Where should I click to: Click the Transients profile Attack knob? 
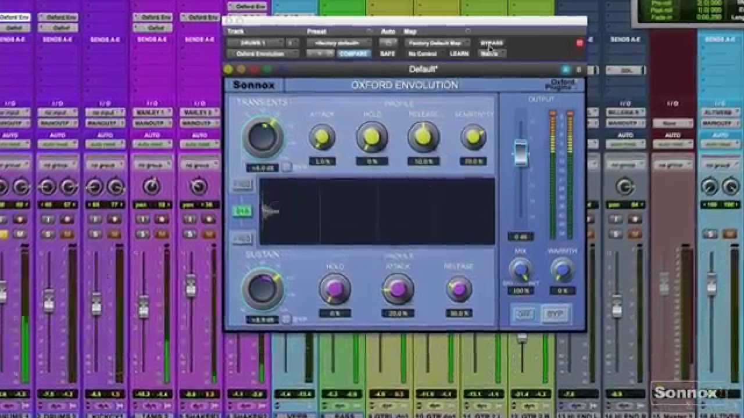321,138
